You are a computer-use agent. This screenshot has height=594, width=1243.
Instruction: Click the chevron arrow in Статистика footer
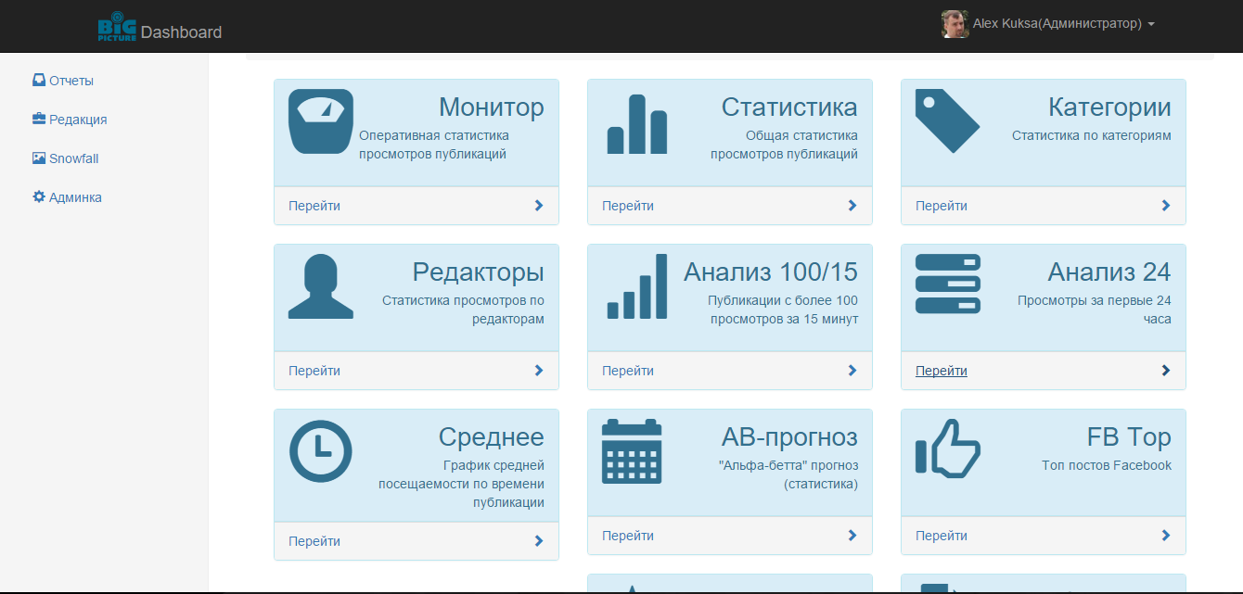click(x=852, y=206)
